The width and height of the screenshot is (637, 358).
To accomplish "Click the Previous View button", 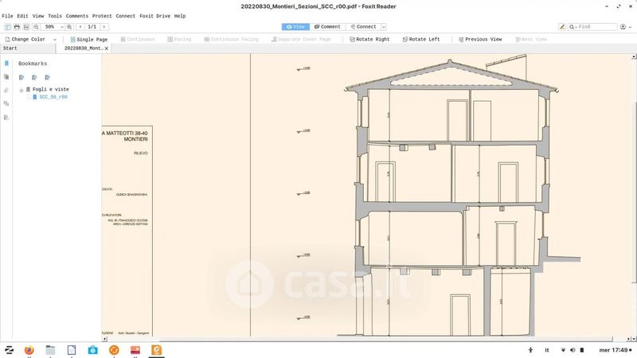I will (x=479, y=39).
